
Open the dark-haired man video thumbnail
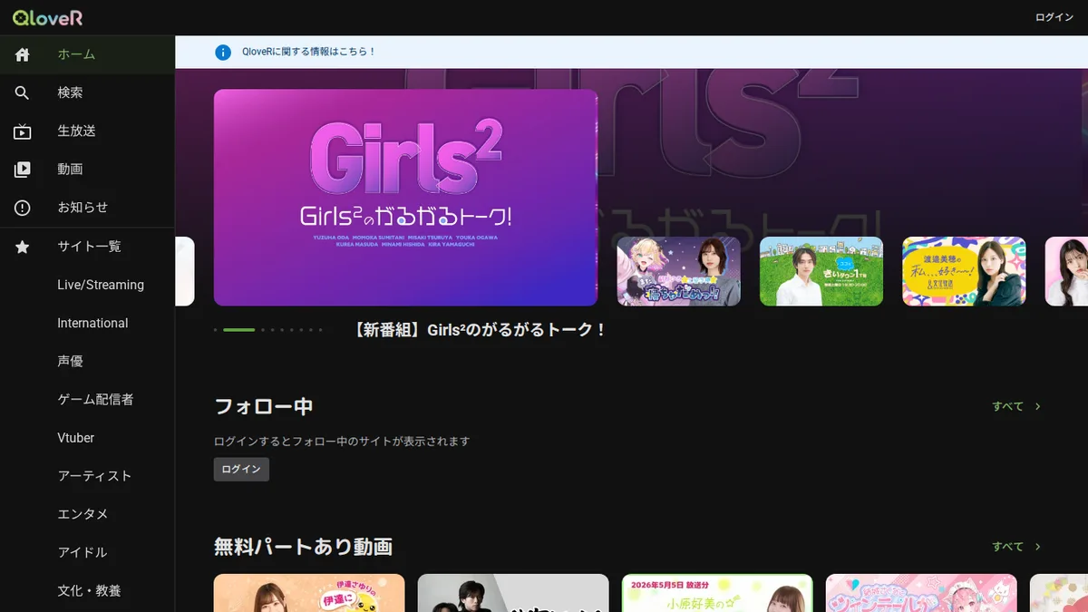pos(513,593)
